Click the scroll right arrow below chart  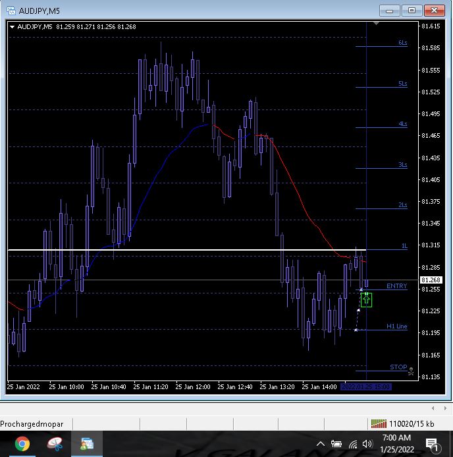coord(445,408)
